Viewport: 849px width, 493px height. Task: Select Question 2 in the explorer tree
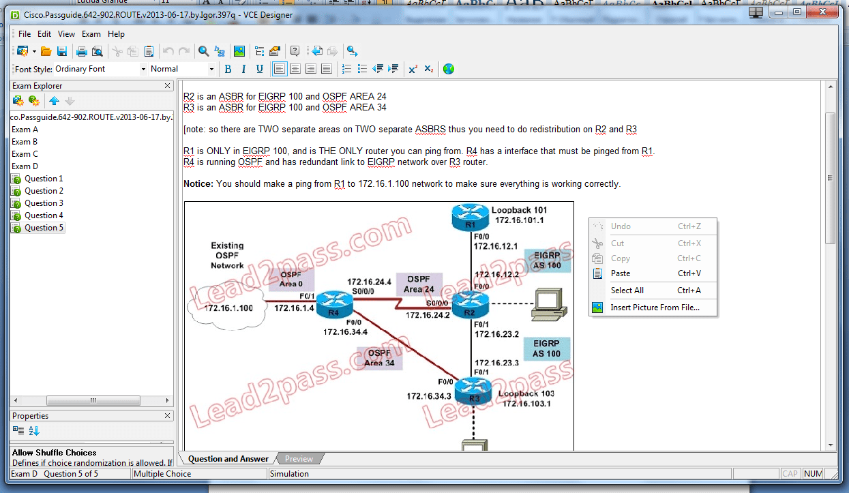44,191
